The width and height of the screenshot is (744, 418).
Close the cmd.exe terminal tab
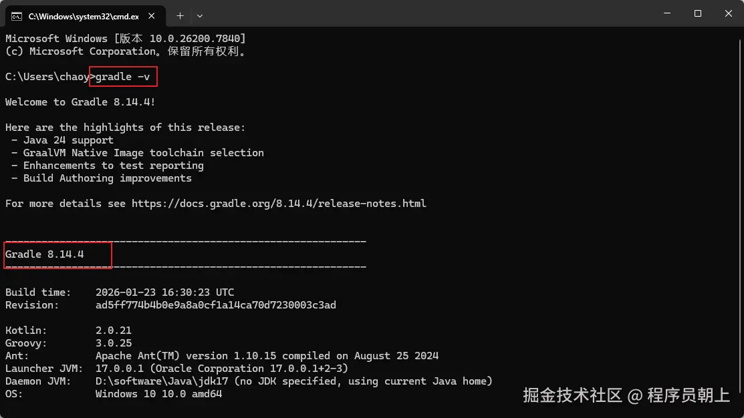click(153, 15)
